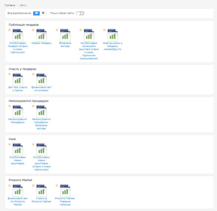Open the Неконкурентні процедури report icon
The width and height of the screenshot is (217, 211).
(x=18, y=111)
